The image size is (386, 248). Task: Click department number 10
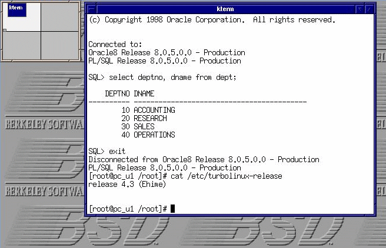point(125,110)
